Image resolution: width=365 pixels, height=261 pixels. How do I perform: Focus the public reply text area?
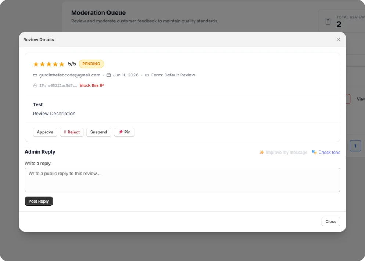coord(182,180)
